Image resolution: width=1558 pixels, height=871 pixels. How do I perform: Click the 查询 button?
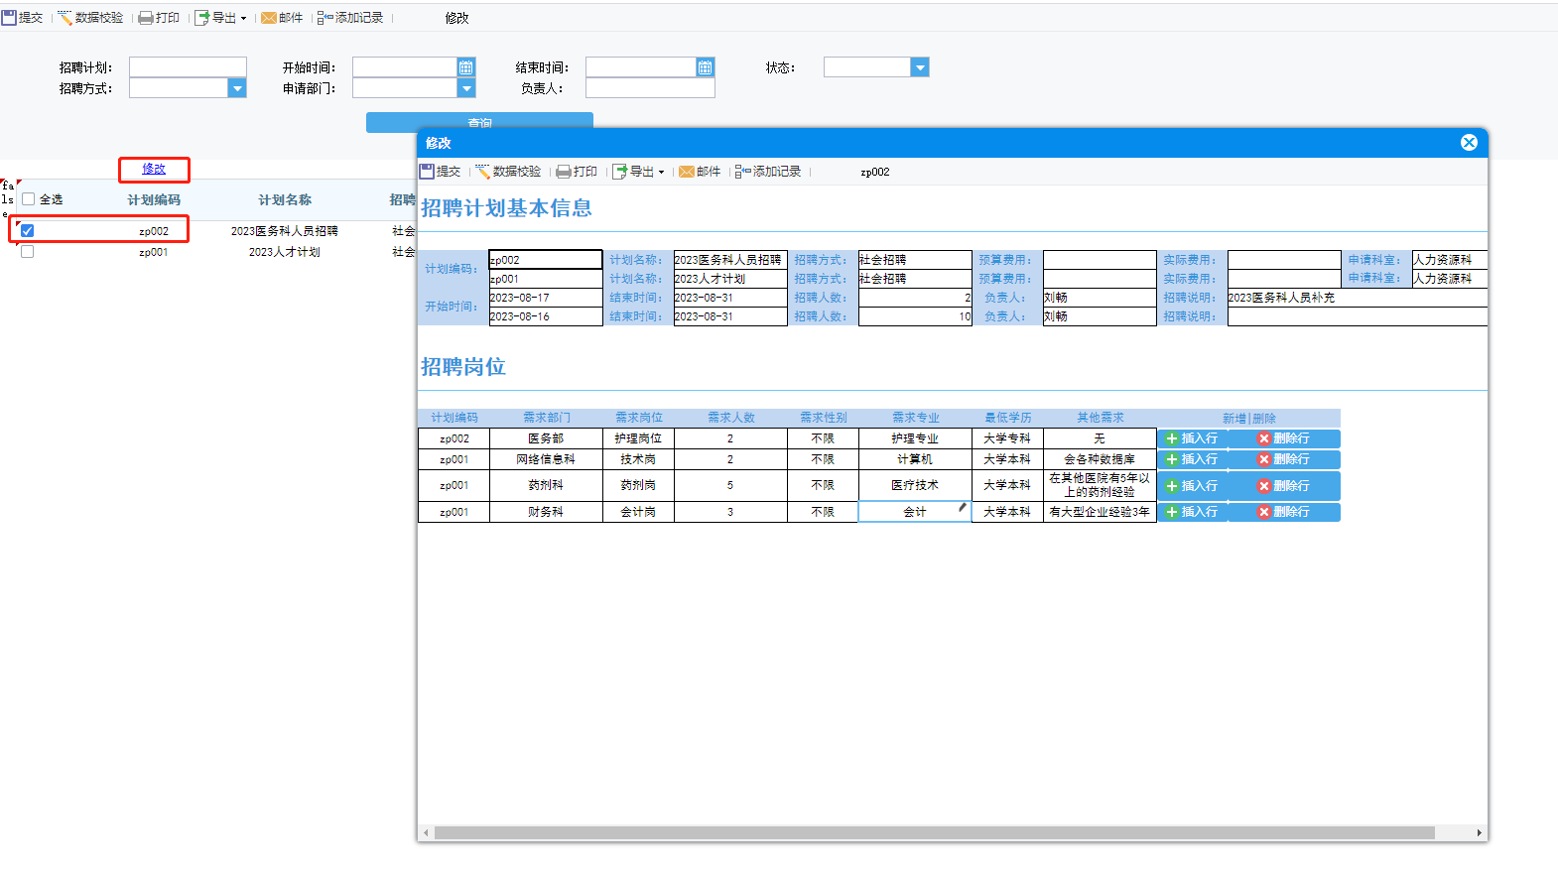(479, 122)
